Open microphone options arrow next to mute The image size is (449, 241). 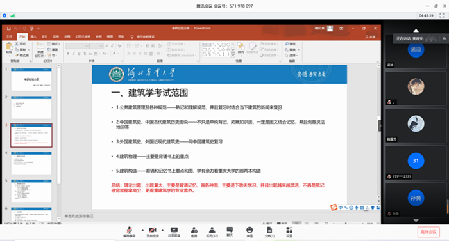(x=142, y=230)
